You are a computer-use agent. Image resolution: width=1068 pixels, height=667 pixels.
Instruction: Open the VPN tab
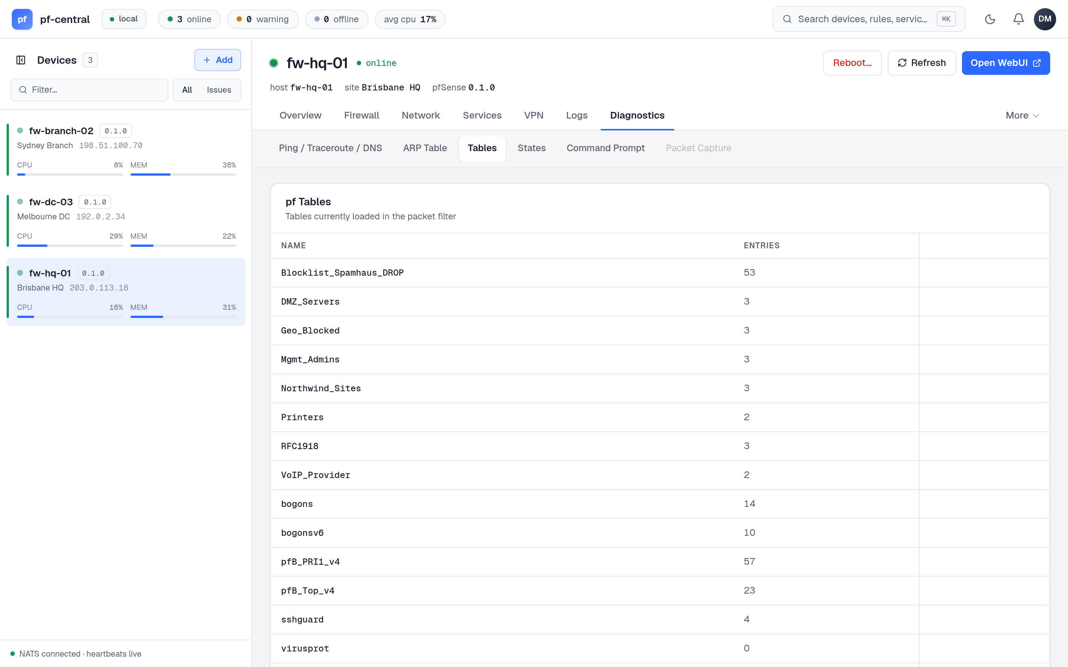coord(534,116)
